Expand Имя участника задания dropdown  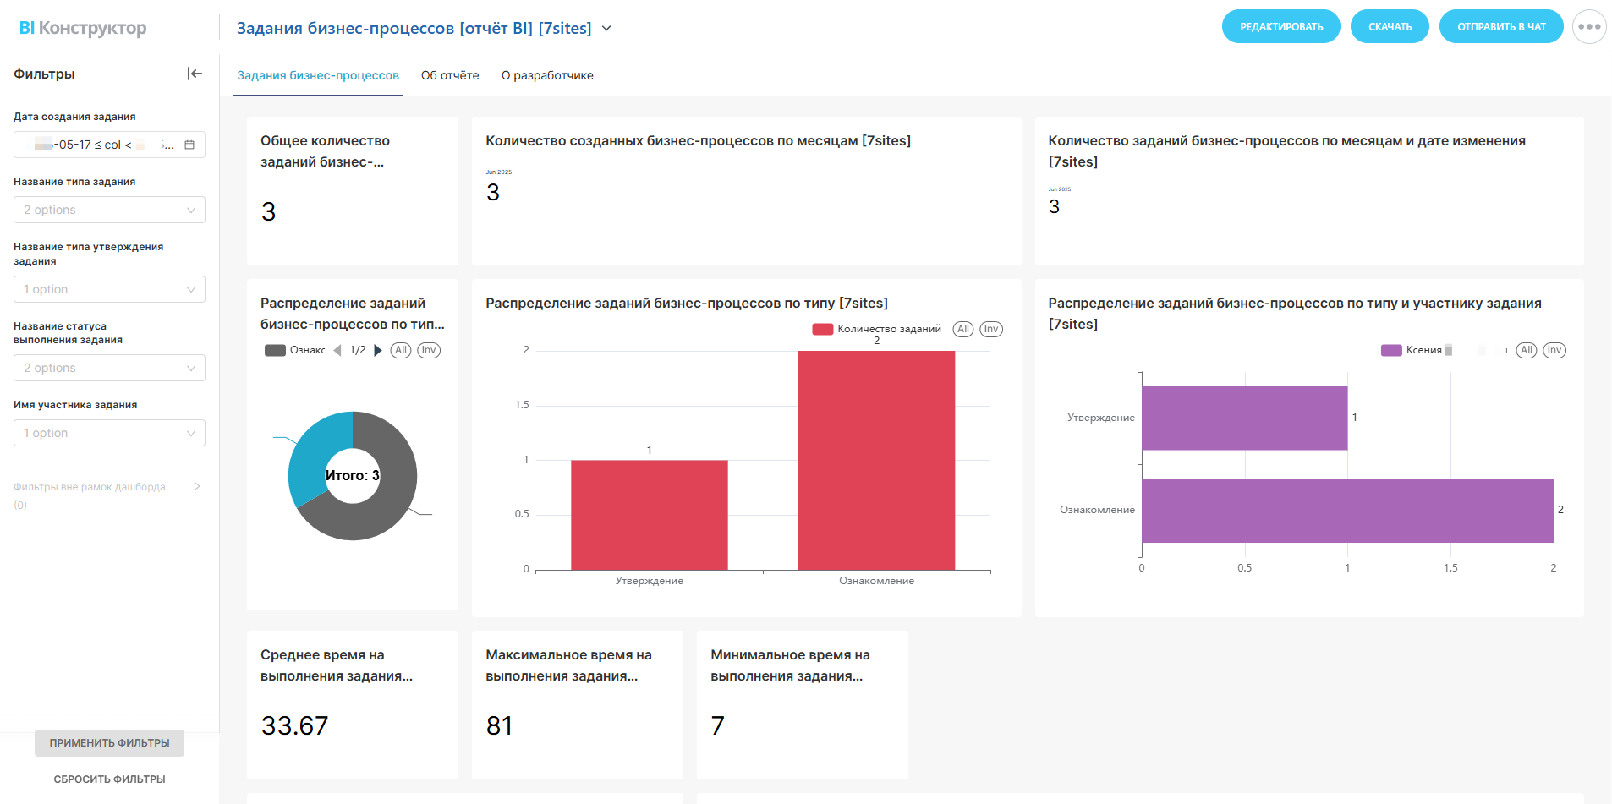tap(109, 433)
